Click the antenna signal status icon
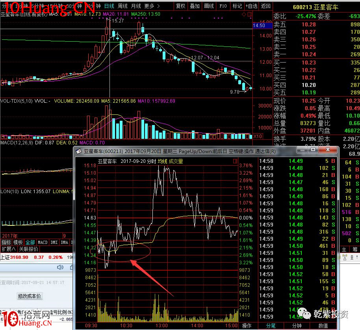360x330 pixels. pos(345,258)
